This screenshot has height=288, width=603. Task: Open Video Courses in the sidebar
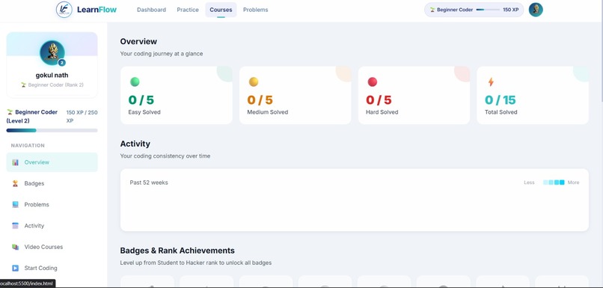pos(52,247)
